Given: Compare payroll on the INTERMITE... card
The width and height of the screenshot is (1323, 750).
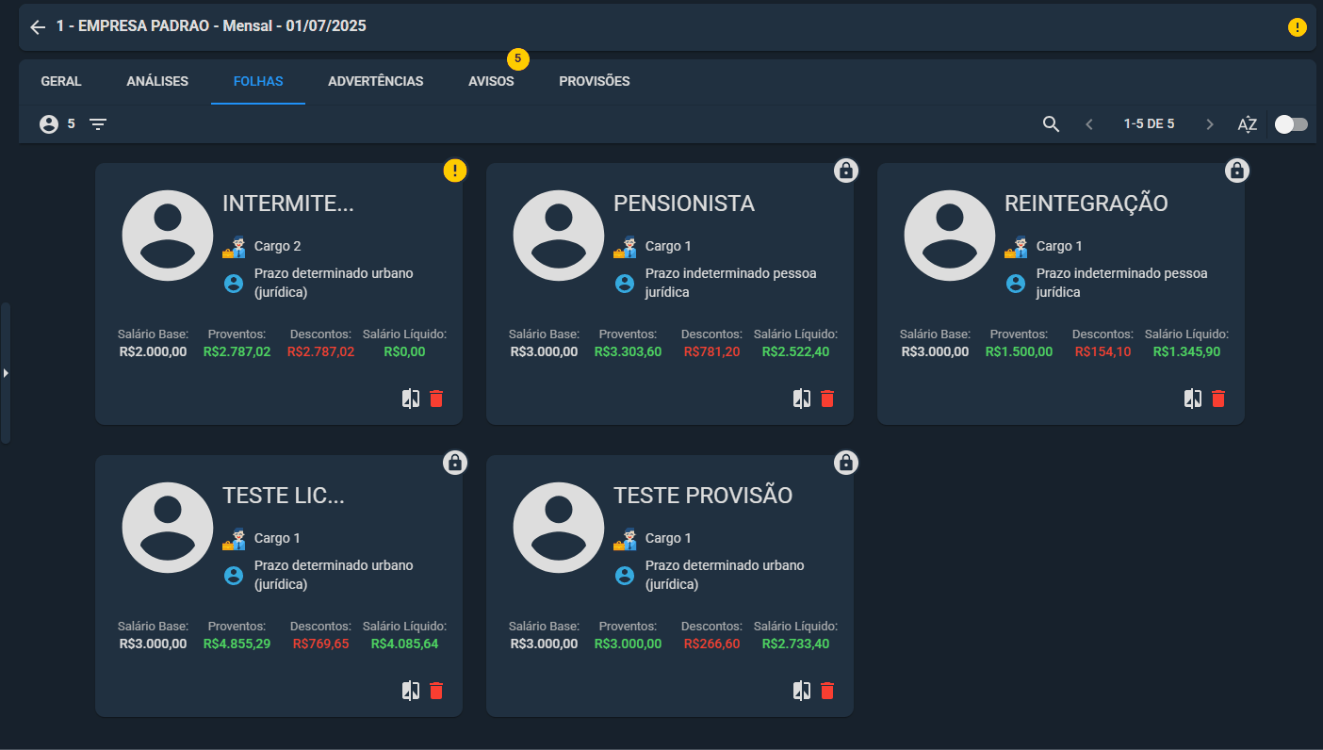Looking at the screenshot, I should point(411,399).
